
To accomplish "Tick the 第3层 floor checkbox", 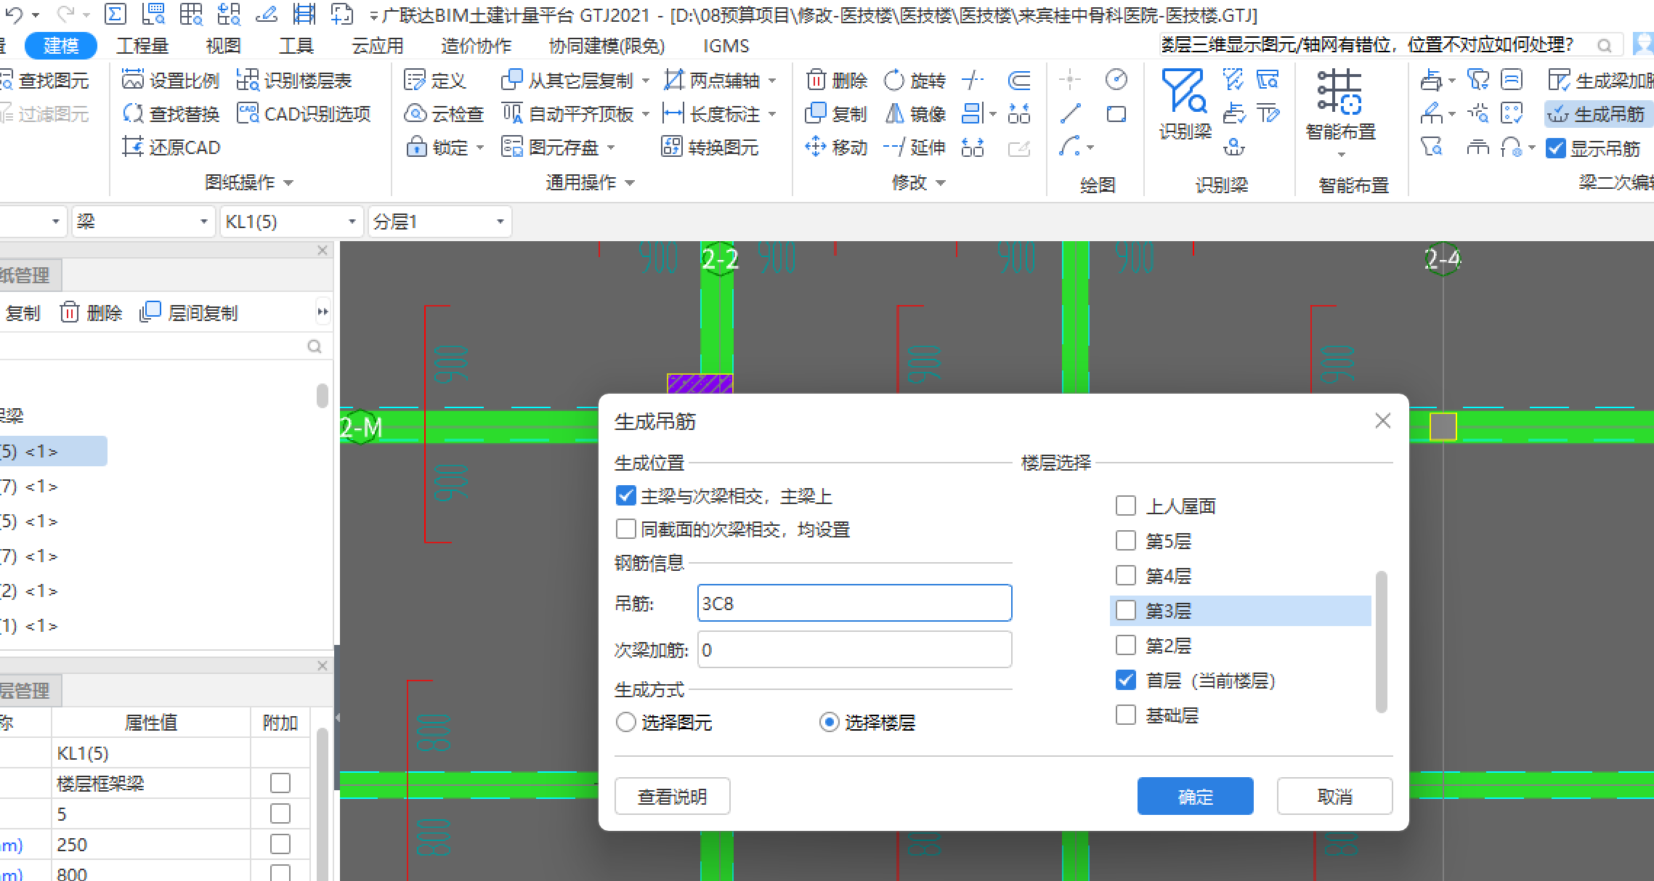I will click(1125, 610).
